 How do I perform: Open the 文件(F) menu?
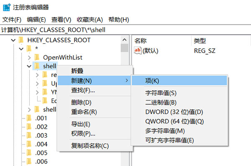pyautogui.click(x=12, y=20)
